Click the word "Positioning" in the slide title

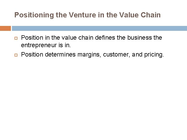34,15
